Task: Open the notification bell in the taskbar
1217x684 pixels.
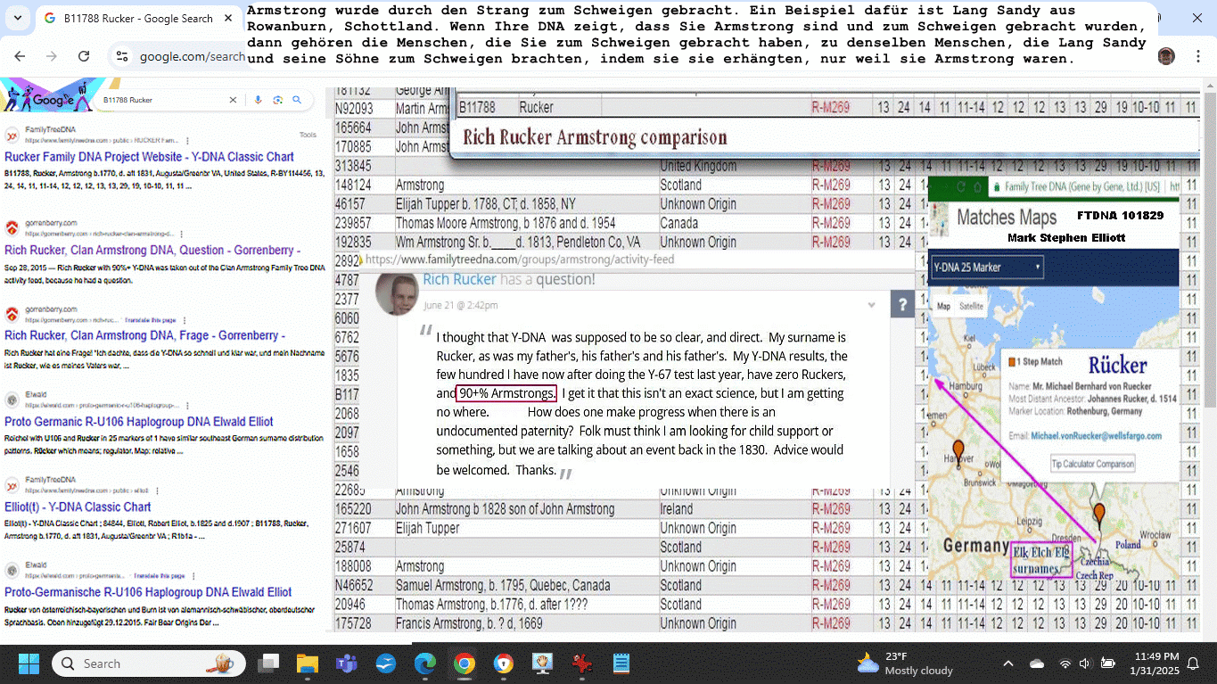Action: click(x=1193, y=663)
